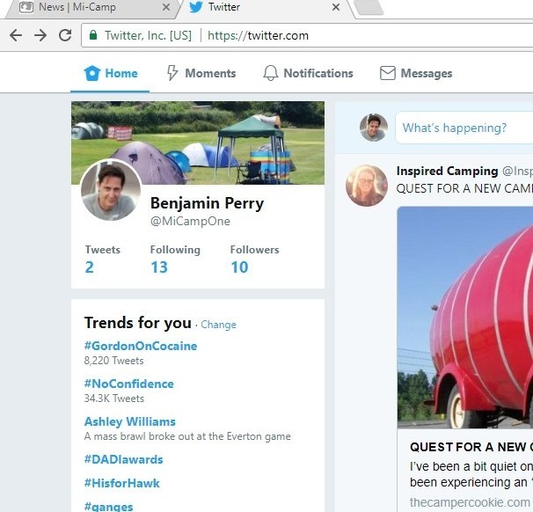Click the Home house icon

pyautogui.click(x=91, y=73)
